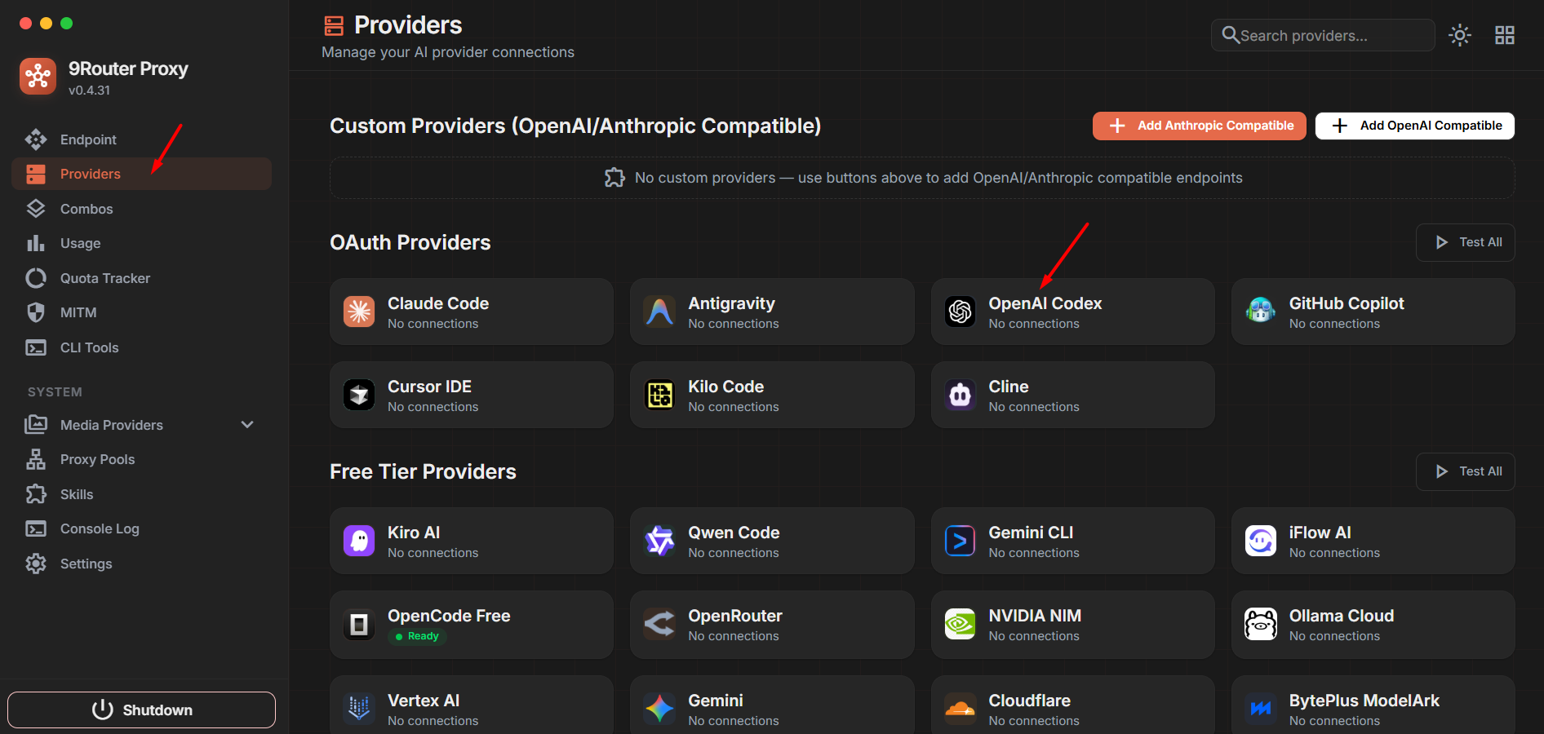Open the Usage page
Viewport: 1544px width, 734px height.
click(141, 243)
